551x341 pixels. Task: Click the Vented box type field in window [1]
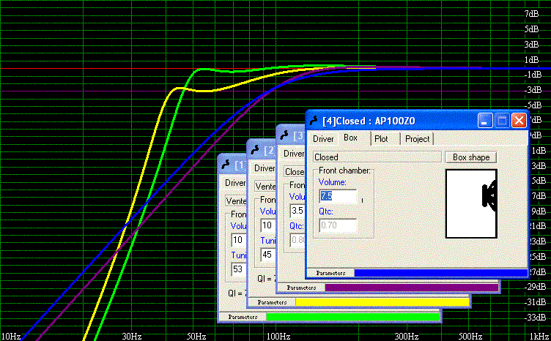236,201
